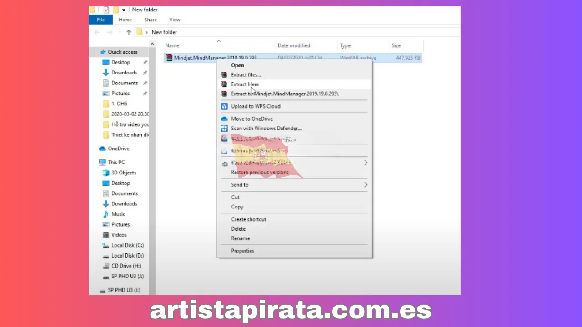Choose Open in the context menu
Screen dimensions: 582x327
point(237,65)
